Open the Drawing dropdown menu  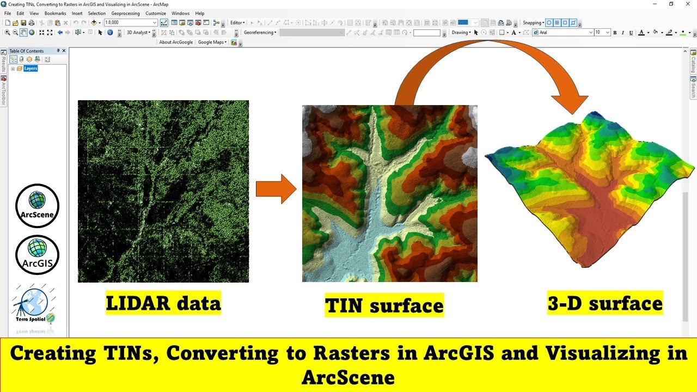tap(462, 33)
